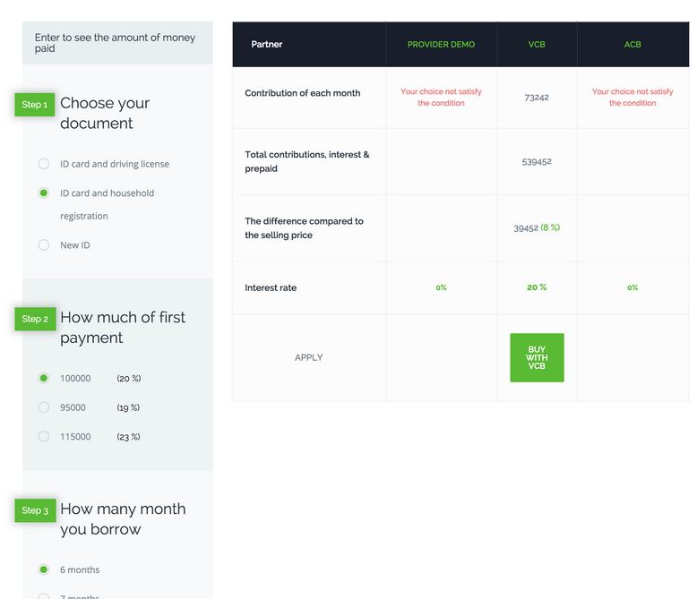Click the Interest rate row label
The image size is (697, 599).
(x=271, y=288)
